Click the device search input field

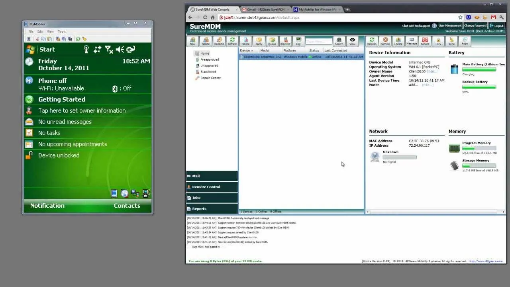[319, 41]
